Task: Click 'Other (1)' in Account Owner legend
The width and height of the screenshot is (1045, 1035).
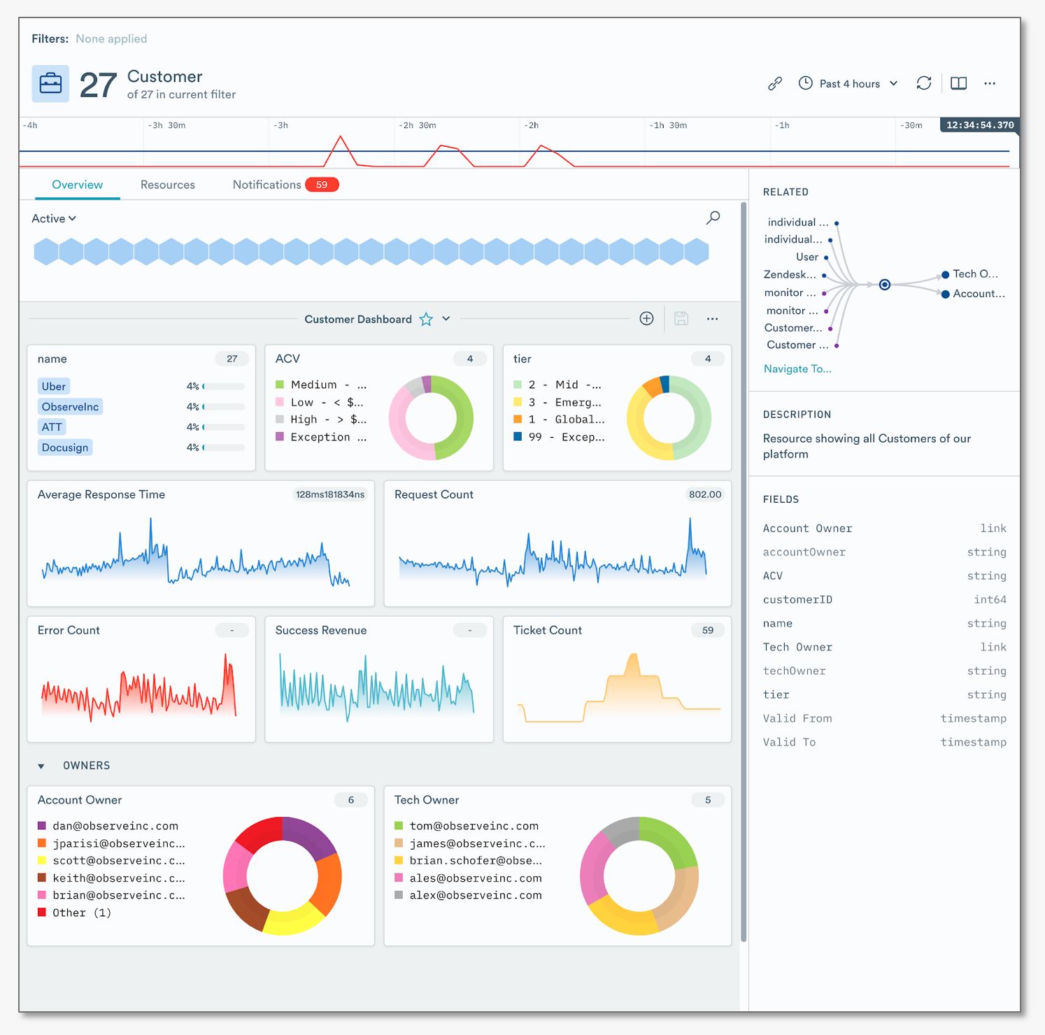Action: click(82, 913)
